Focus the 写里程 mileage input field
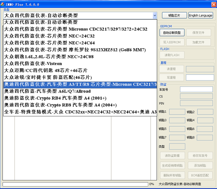The image size is (217, 189). point(200,78)
